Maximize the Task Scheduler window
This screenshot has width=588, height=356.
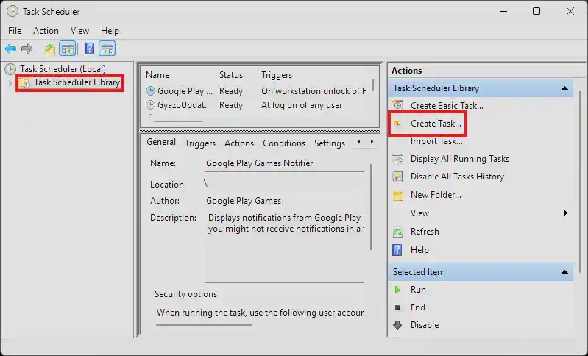click(x=536, y=11)
